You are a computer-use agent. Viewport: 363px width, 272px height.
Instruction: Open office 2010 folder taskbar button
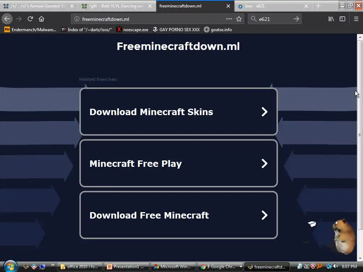click(80, 267)
